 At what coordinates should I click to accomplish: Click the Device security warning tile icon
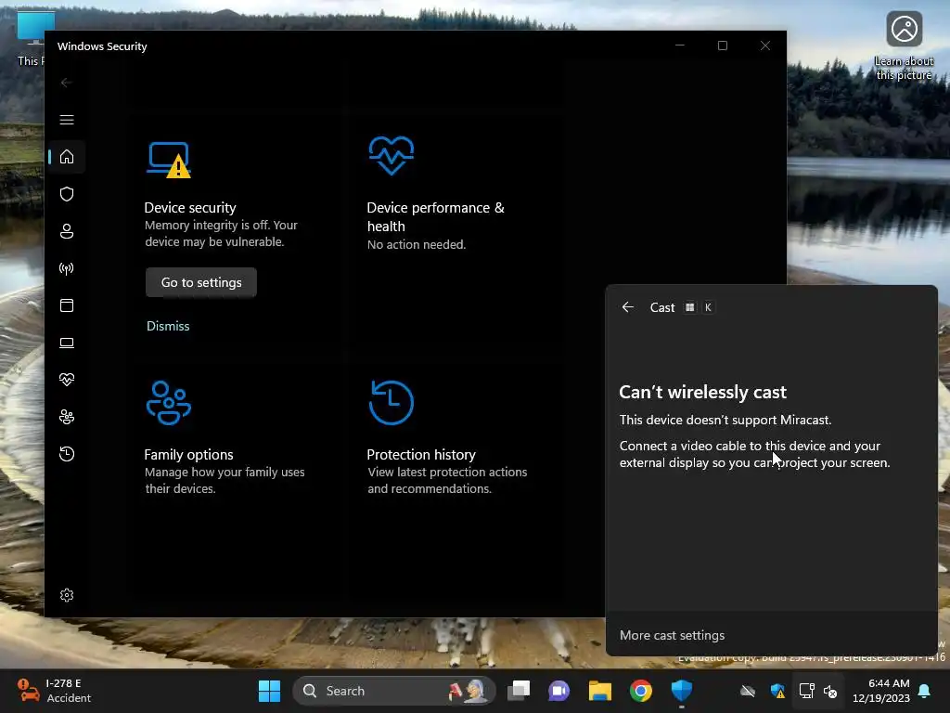[x=169, y=160]
